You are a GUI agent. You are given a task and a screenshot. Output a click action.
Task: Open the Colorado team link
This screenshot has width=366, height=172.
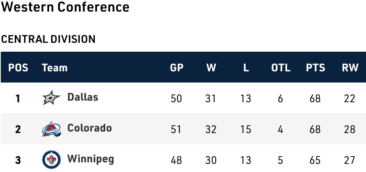(89, 128)
